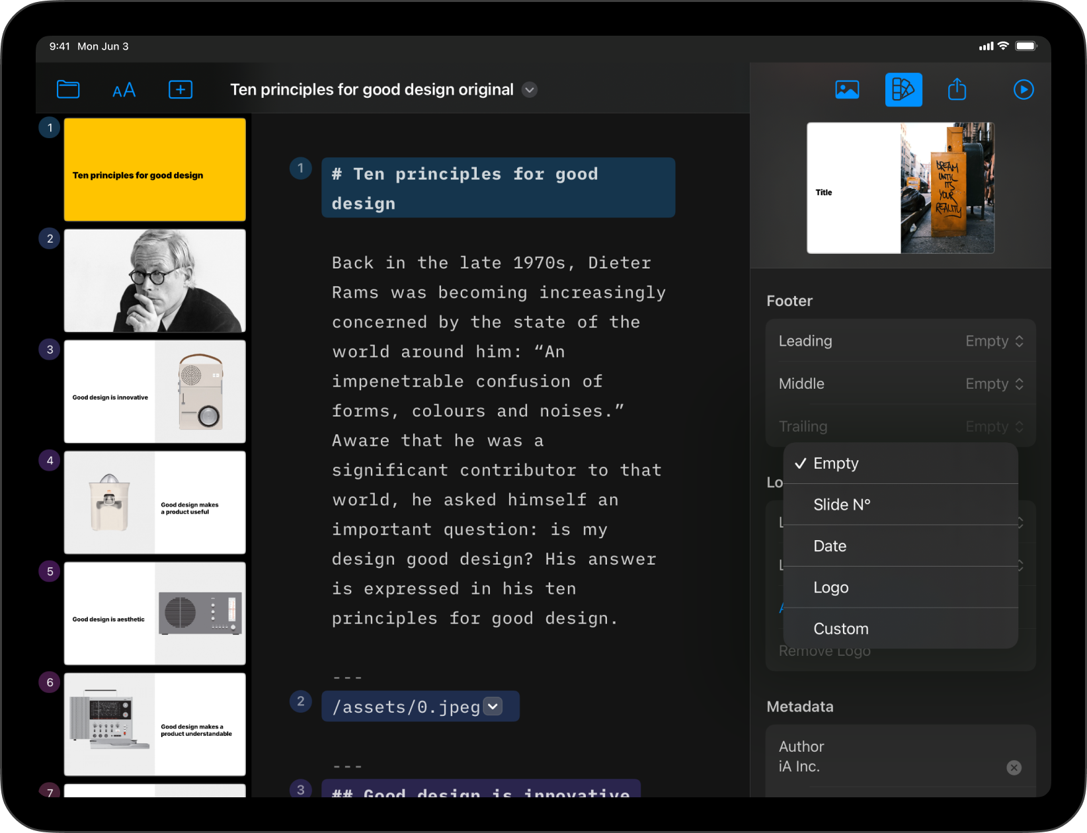Choose Custom in the popup menu
The width and height of the screenshot is (1087, 833).
click(901, 629)
